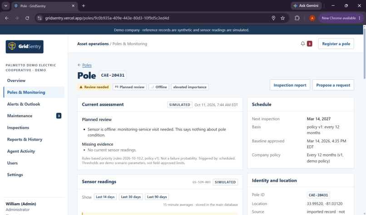Click the Register a pole button
This screenshot has width=366, height=215.
point(336,44)
